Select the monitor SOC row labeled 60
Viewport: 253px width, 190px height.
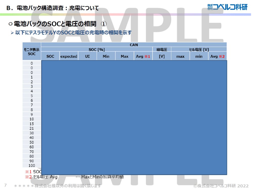point(32,147)
